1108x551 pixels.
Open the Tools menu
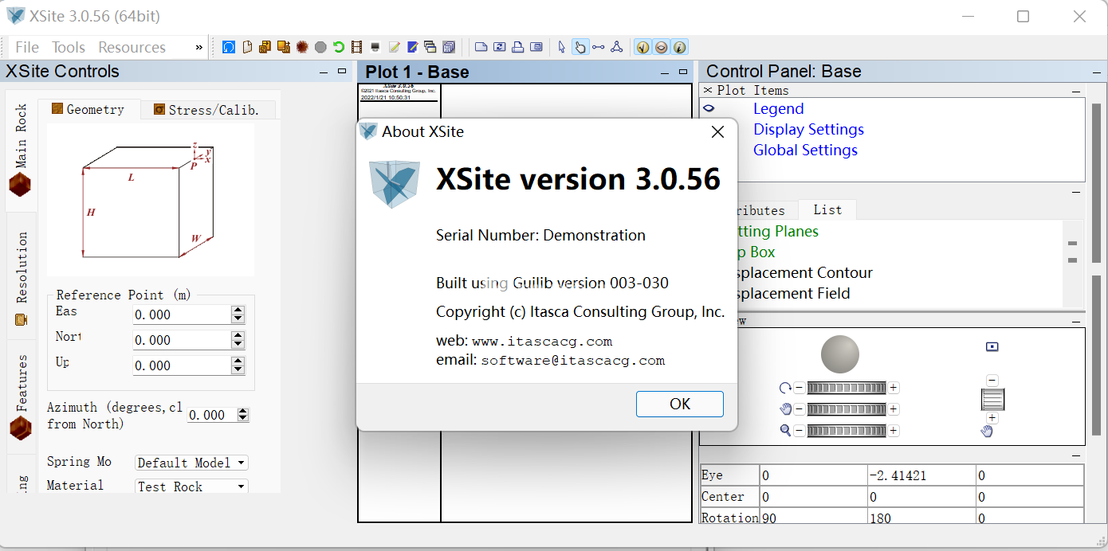[x=69, y=47]
